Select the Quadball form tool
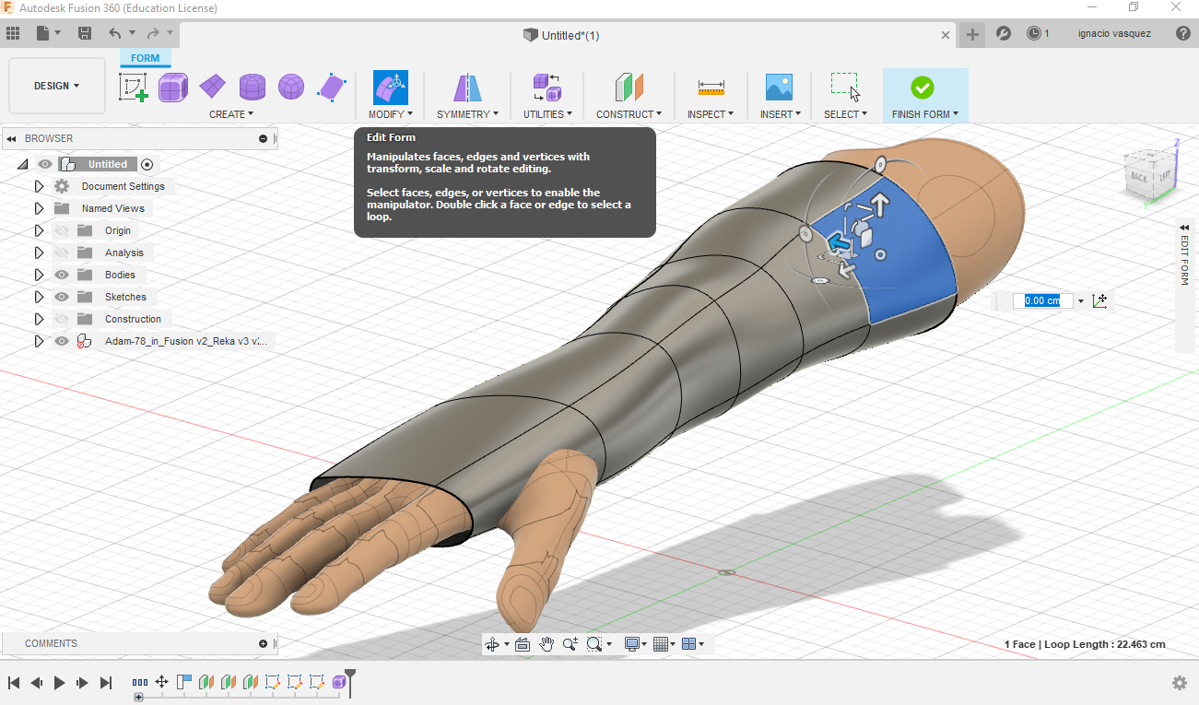The image size is (1199, 705). 291,88
